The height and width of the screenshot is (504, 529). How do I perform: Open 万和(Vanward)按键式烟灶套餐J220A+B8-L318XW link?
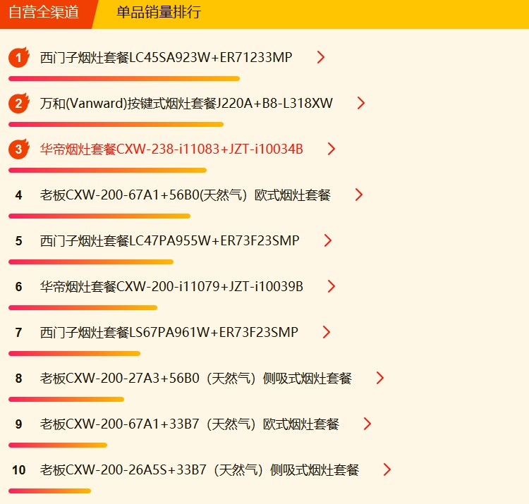(x=186, y=103)
